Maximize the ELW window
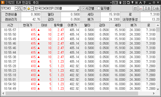Screen dimensions: 161x97 pos(154,3)
